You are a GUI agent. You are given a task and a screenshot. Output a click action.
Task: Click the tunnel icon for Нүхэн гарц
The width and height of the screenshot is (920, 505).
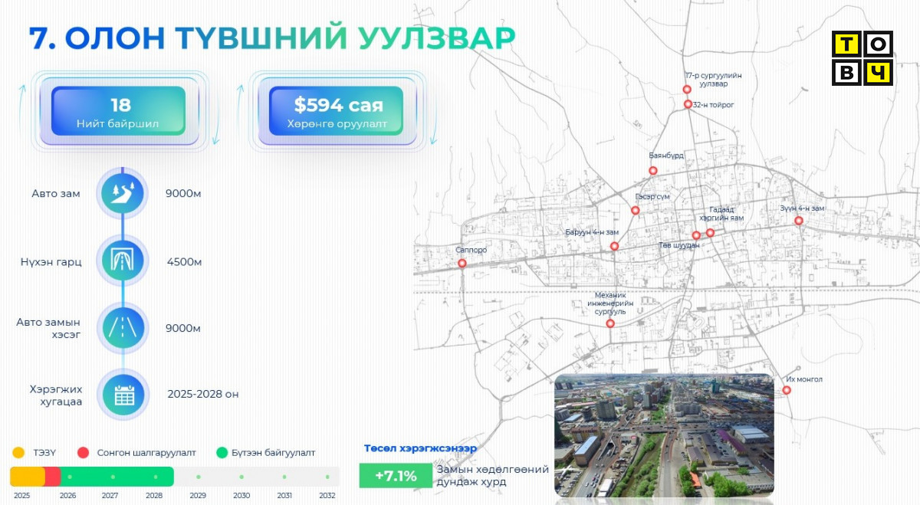pyautogui.click(x=123, y=261)
